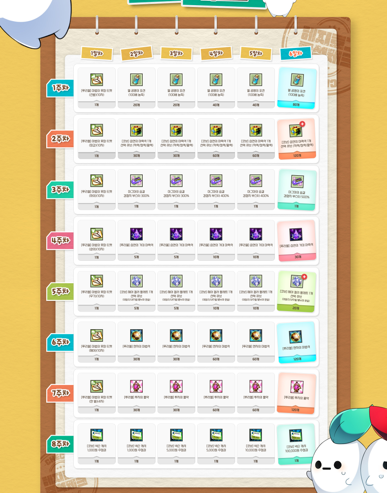Click 경험치 부스터 300% text on 3주차 3일차 card
The image size is (387, 493).
(176, 196)
